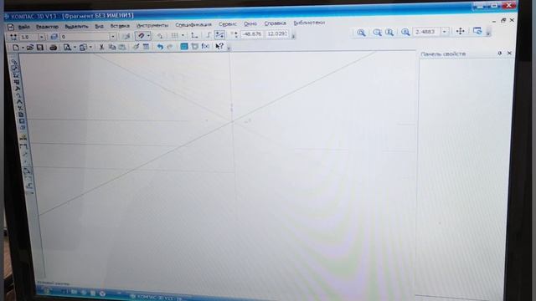The height and width of the screenshot is (301, 536).
Task: Click the Zoom by frame icon
Action: 377,32
